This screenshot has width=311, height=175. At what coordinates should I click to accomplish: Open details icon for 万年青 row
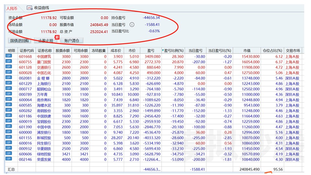coord(9,94)
